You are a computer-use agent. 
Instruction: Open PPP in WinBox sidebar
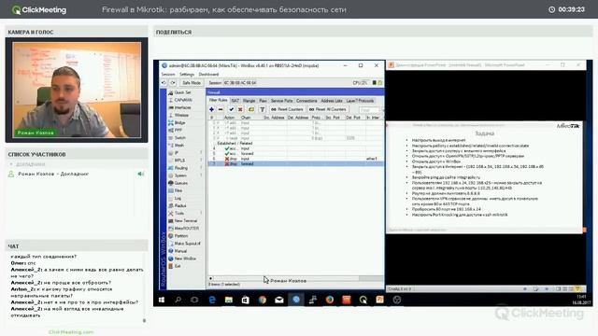pyautogui.click(x=176, y=131)
